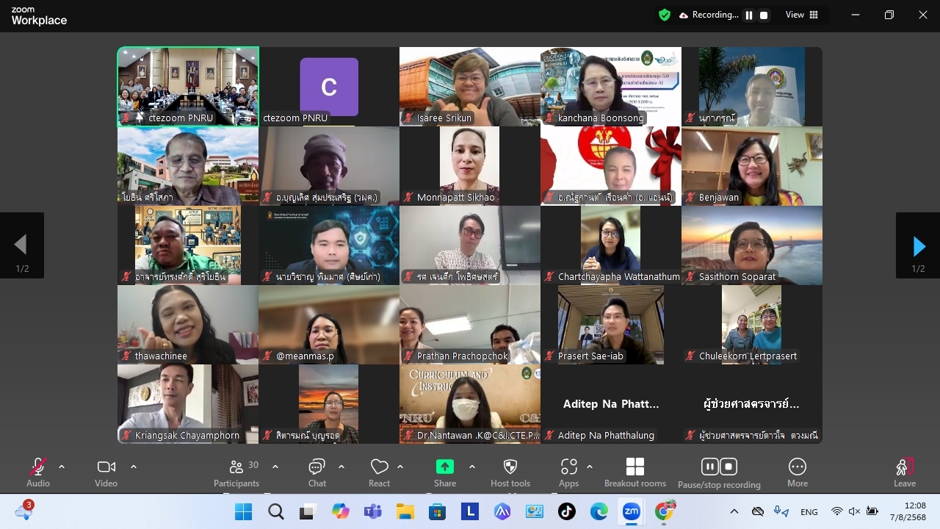
Task: Select the purple C avatar tile
Action: click(x=329, y=87)
